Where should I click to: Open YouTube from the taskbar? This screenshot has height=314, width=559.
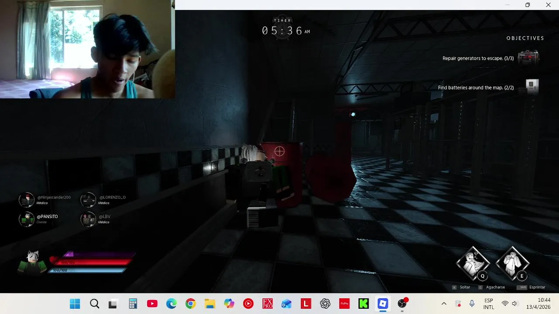[x=152, y=304]
